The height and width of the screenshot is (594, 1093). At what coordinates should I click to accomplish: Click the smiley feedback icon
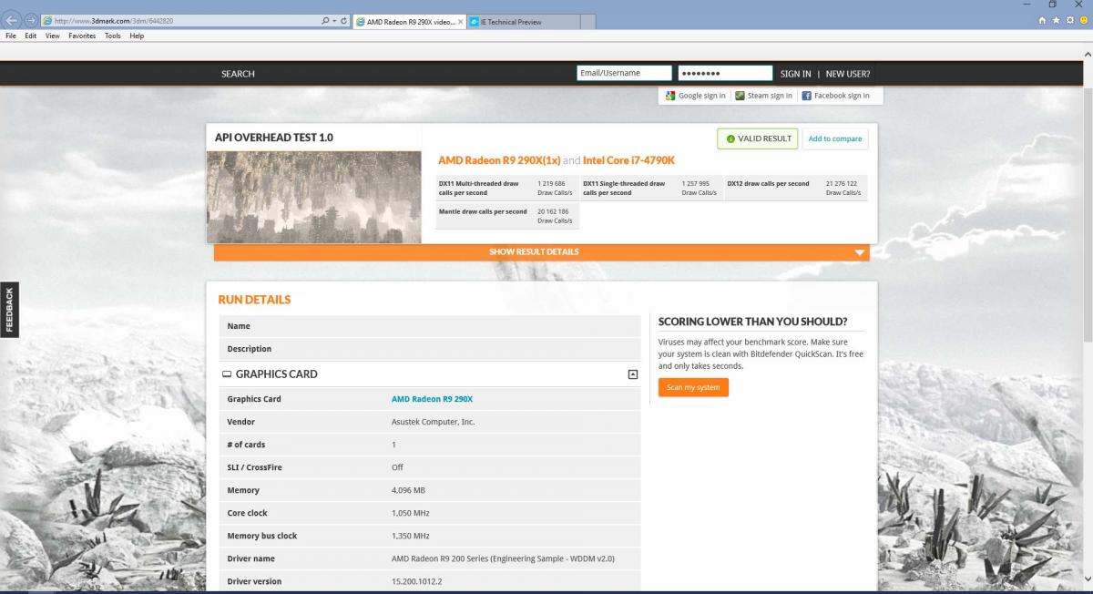click(1083, 20)
